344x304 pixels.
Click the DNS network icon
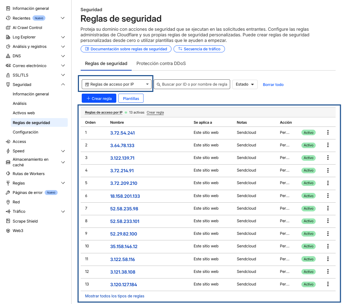click(x=8, y=56)
